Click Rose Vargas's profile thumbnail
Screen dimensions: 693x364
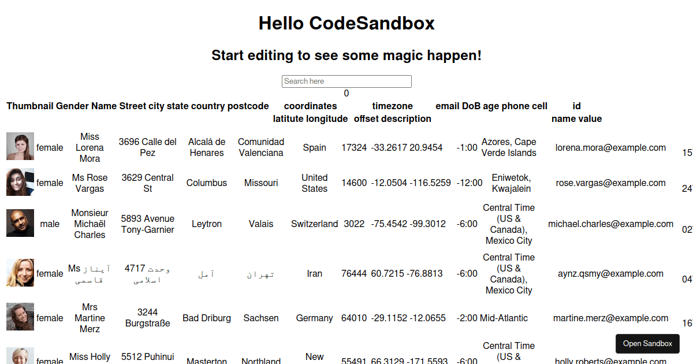click(x=20, y=181)
